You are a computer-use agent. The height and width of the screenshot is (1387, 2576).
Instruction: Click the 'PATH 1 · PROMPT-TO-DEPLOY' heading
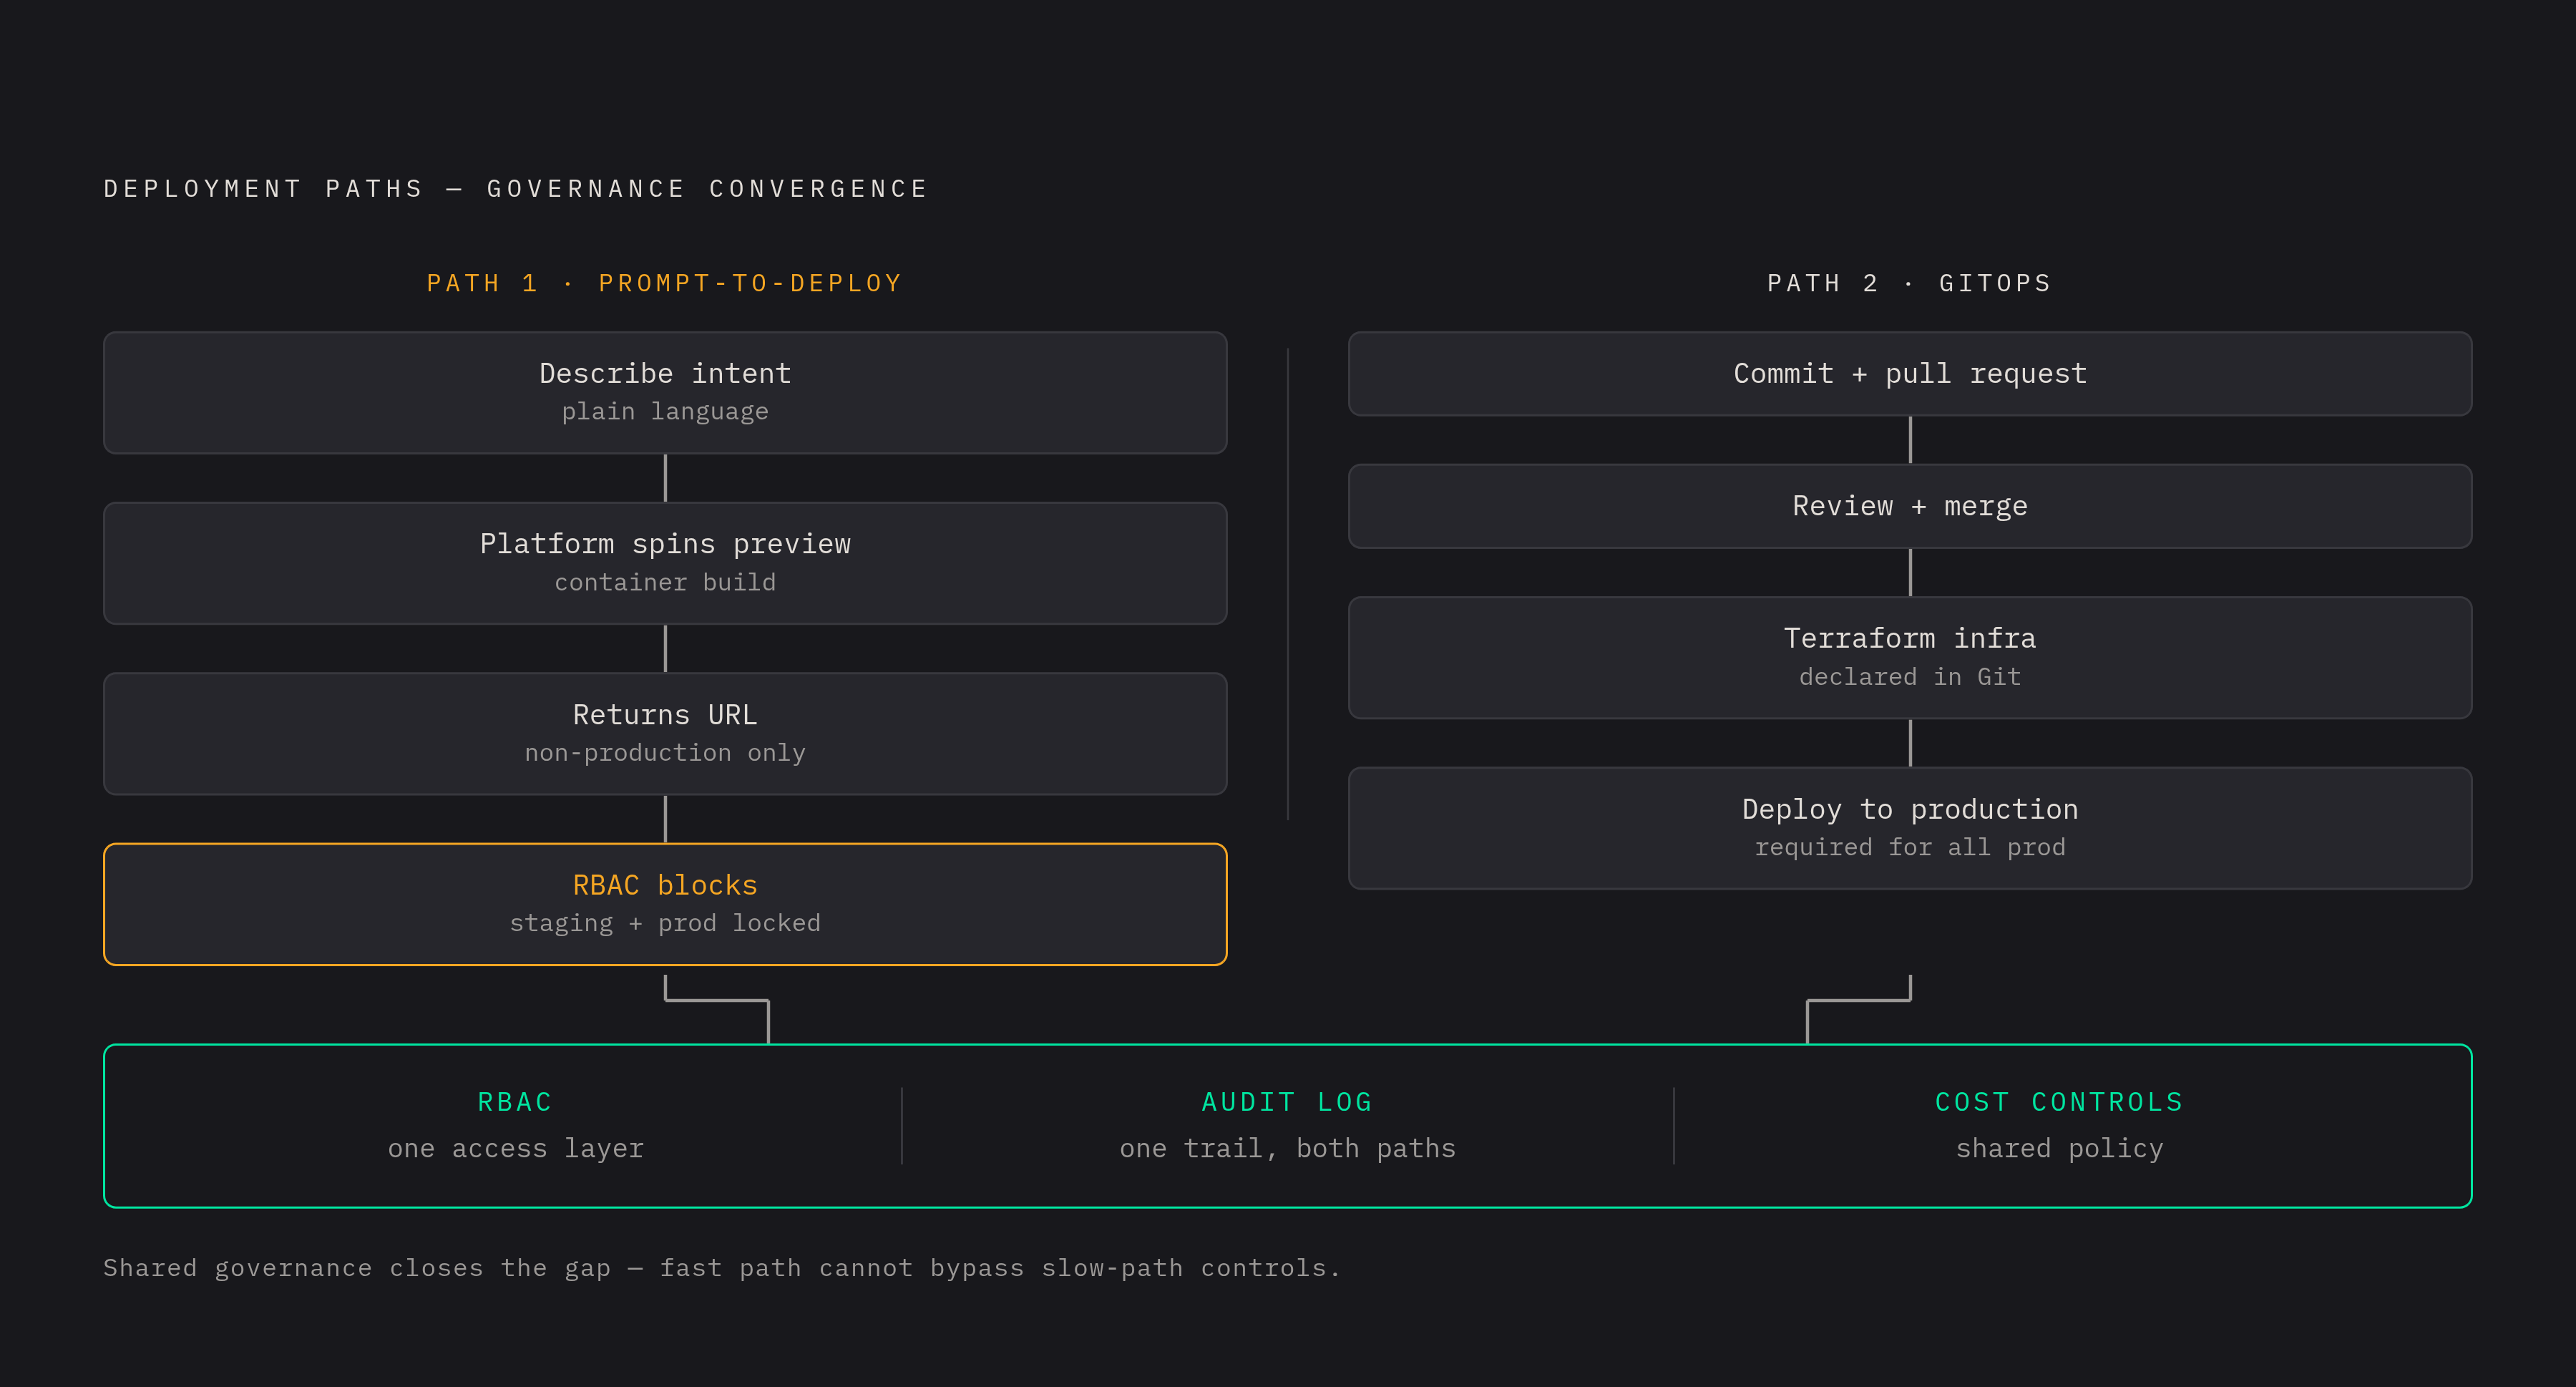pyautogui.click(x=665, y=283)
